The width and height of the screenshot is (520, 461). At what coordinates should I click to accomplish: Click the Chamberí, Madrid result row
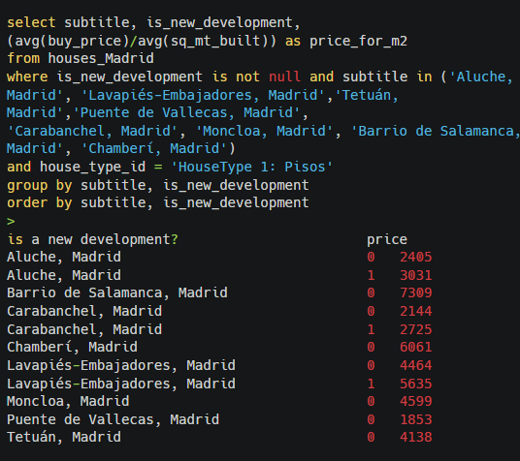point(219,347)
